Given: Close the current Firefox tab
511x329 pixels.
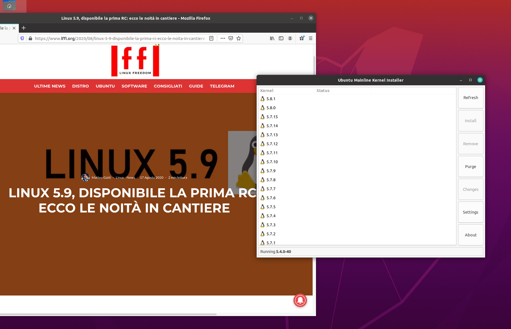Looking at the screenshot, I should pos(14,28).
